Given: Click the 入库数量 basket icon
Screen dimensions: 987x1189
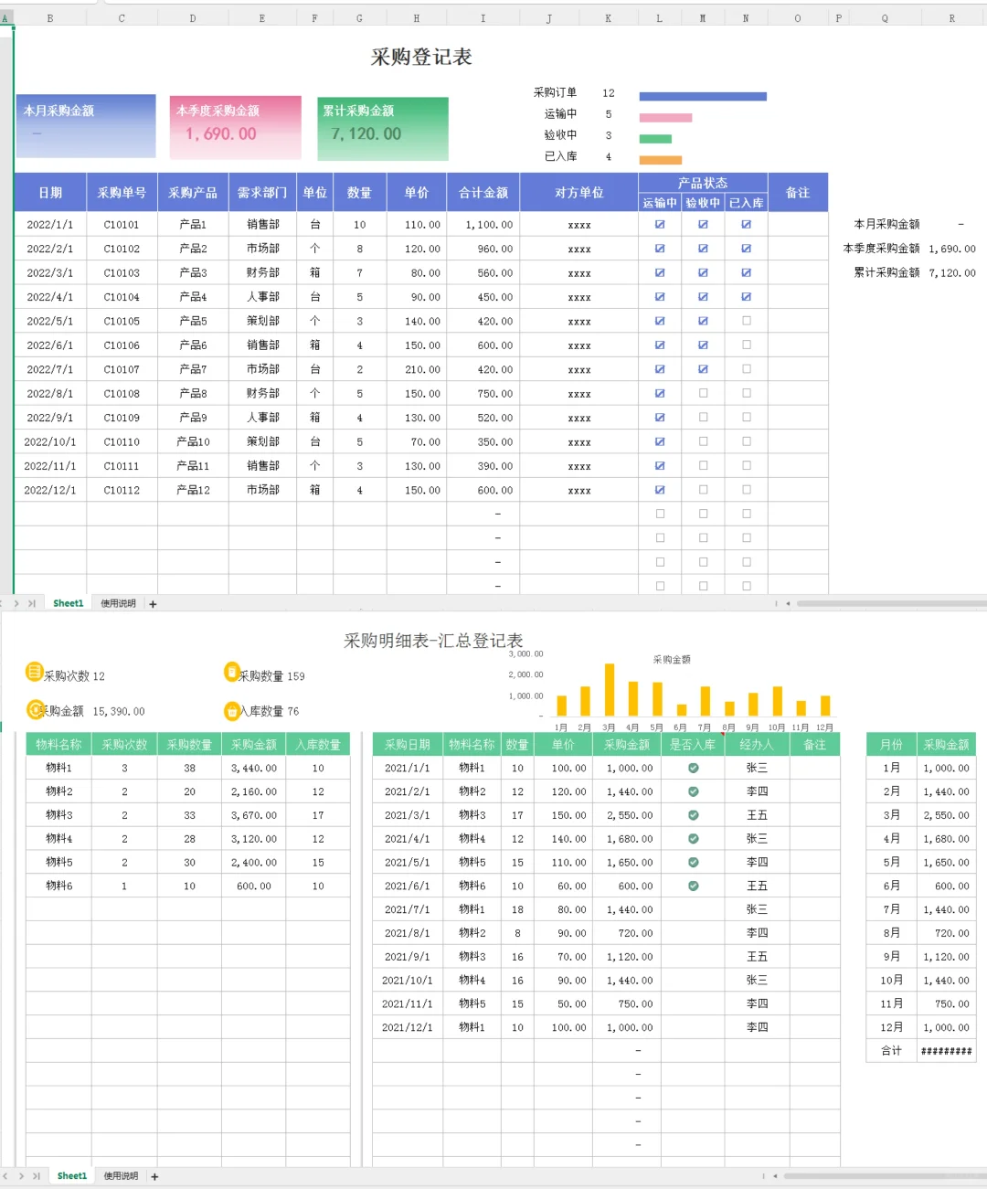Looking at the screenshot, I should coord(230,710).
